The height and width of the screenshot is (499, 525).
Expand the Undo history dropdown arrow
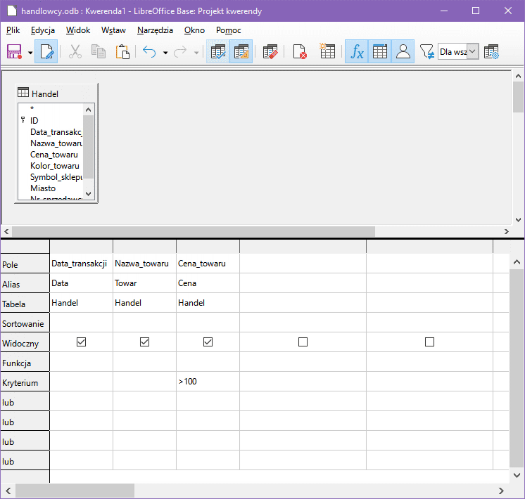point(165,53)
